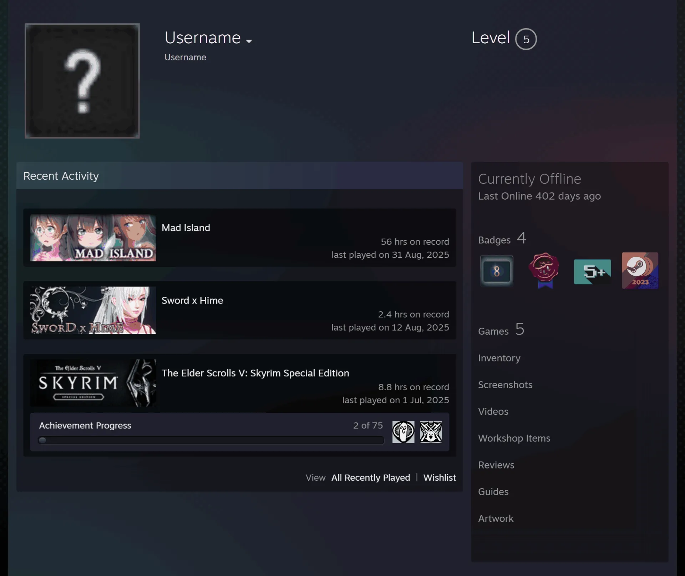
Task: Open the Wishlist link
Action: coord(440,478)
